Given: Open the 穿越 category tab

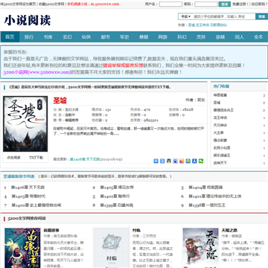Looking at the screenshot, I should 220,37.
